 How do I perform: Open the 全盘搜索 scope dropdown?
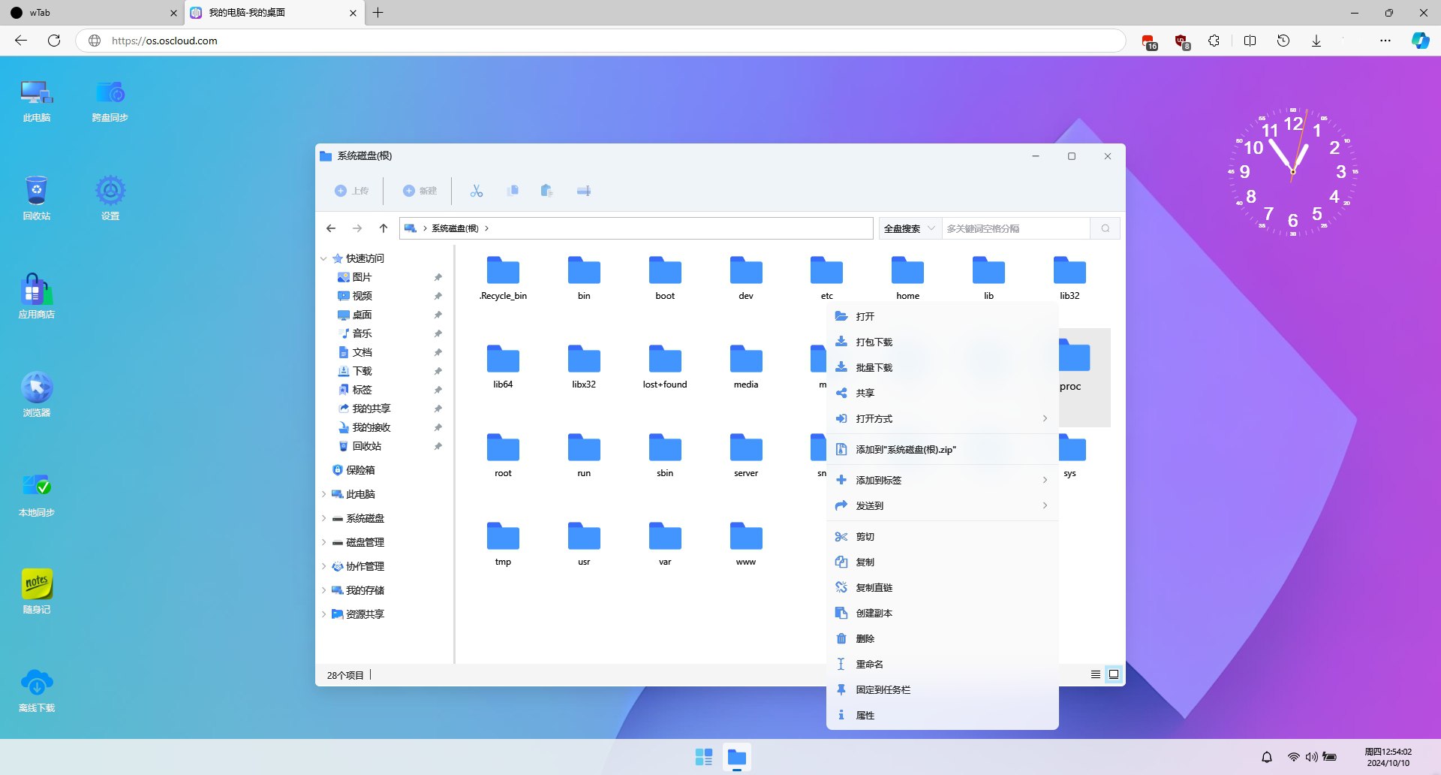click(910, 228)
